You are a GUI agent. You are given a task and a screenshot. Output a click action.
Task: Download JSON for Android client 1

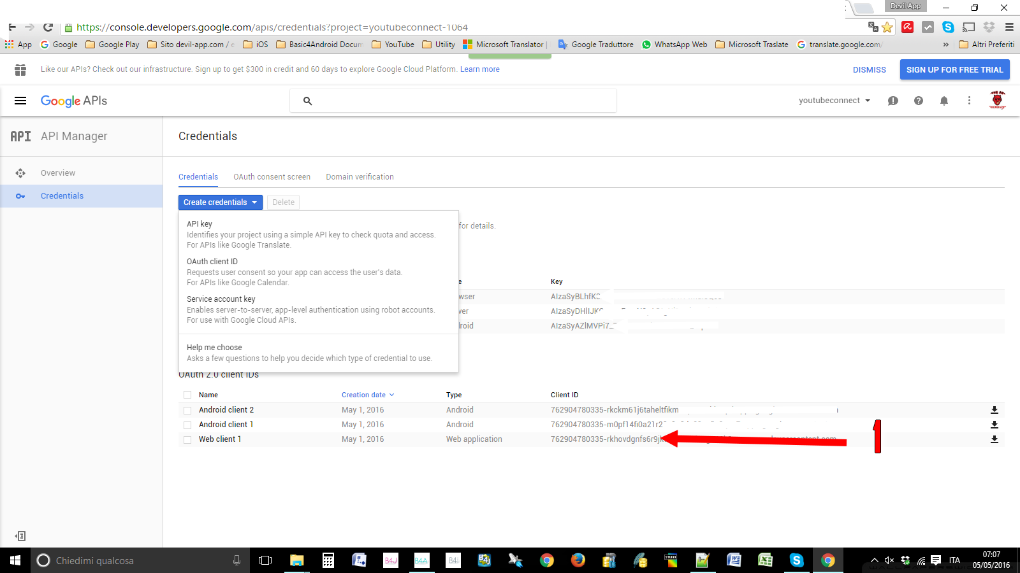click(x=994, y=425)
